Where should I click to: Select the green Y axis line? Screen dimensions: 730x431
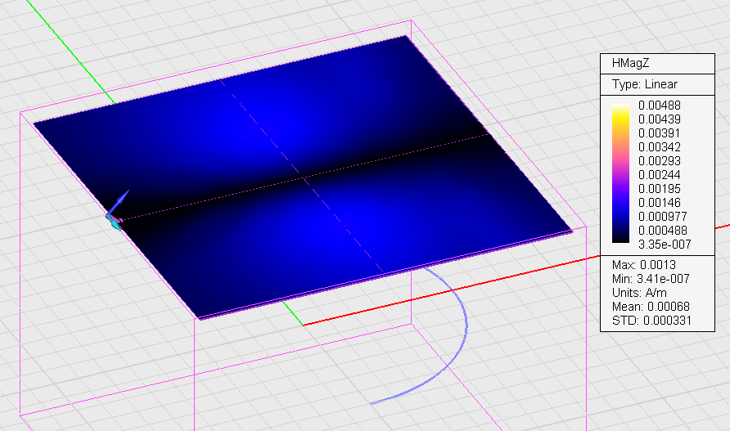click(70, 52)
